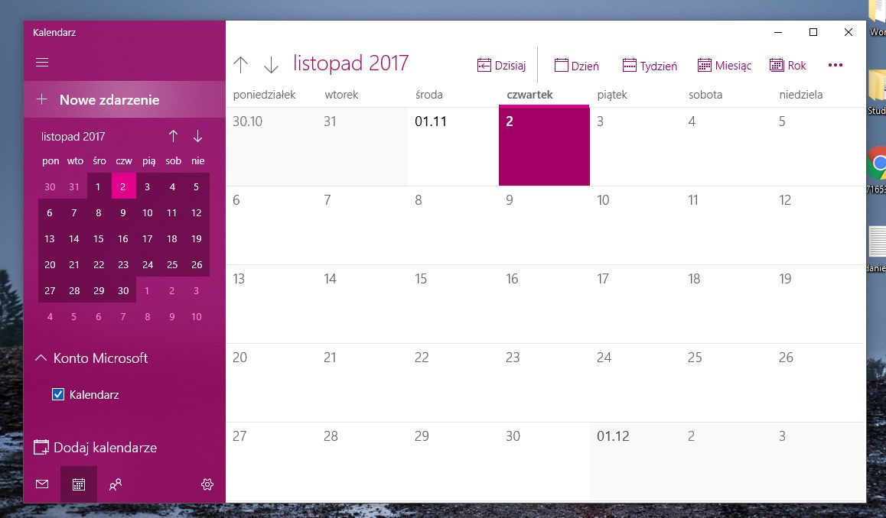Collapse the Konto Microsoft section

[92, 358]
